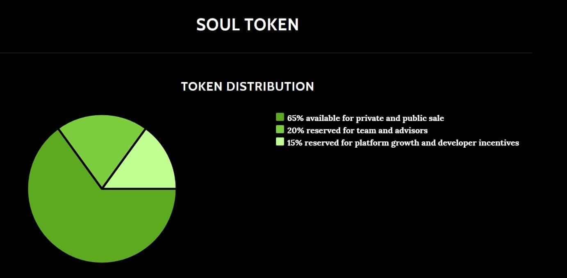The image size is (567, 278).
Task: Select the medium green legend swatch for 20%
Action: tap(280, 130)
